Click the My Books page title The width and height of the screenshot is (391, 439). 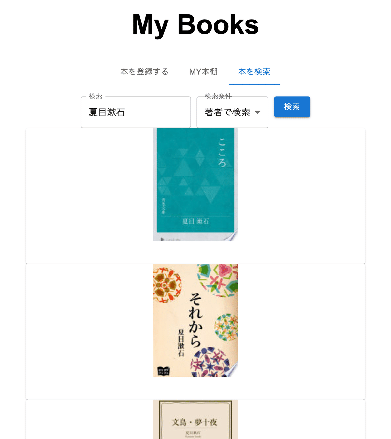pos(195,24)
